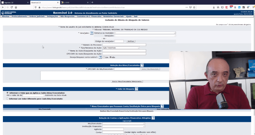
Task: Click help icon next to Valor do bloqueio
Action: pos(137,89)
